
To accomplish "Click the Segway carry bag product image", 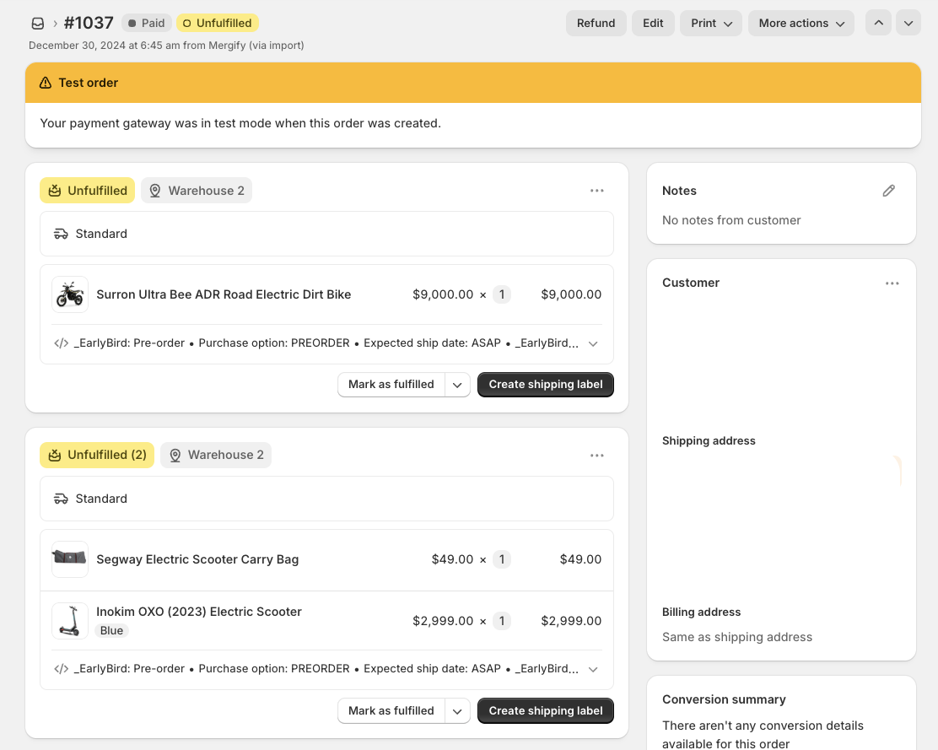I will [69, 558].
